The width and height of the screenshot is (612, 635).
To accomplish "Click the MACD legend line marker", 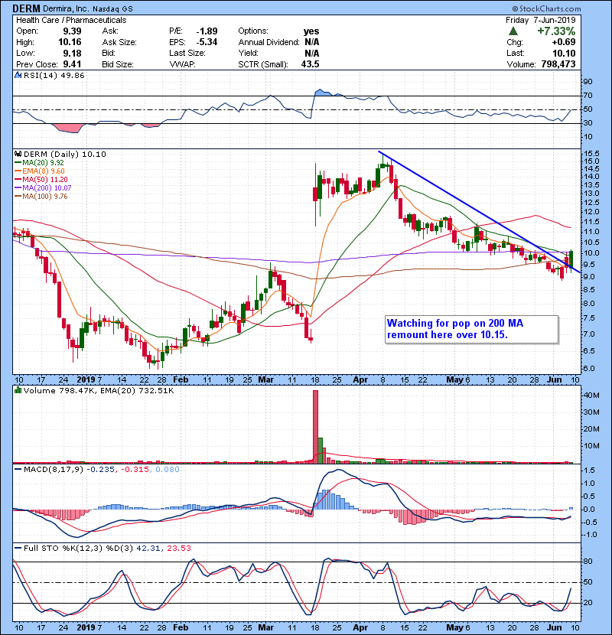I will click(x=18, y=470).
